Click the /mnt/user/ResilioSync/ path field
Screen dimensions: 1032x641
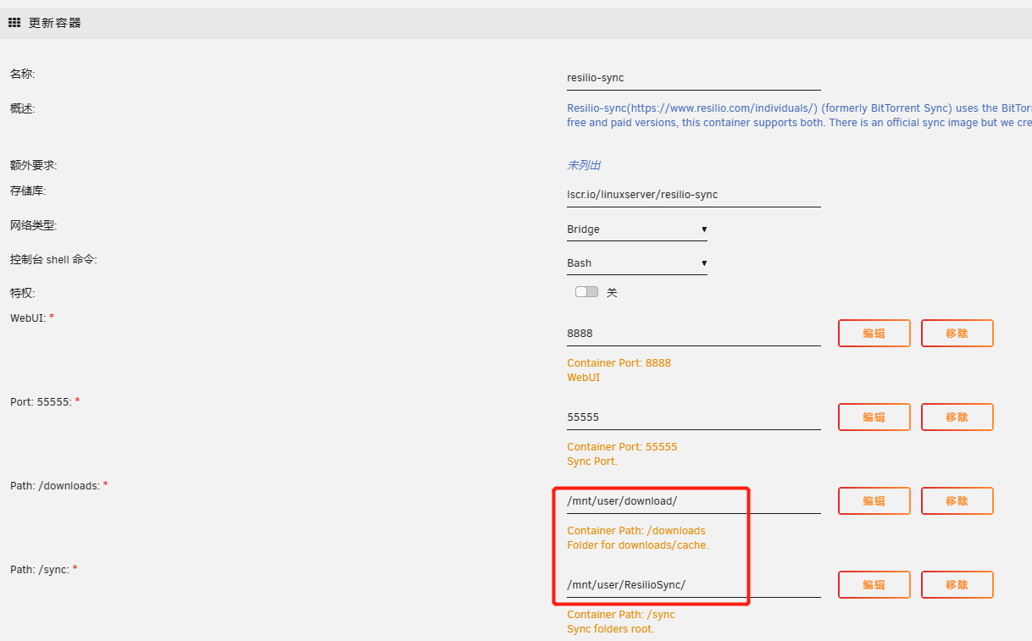tap(693, 585)
